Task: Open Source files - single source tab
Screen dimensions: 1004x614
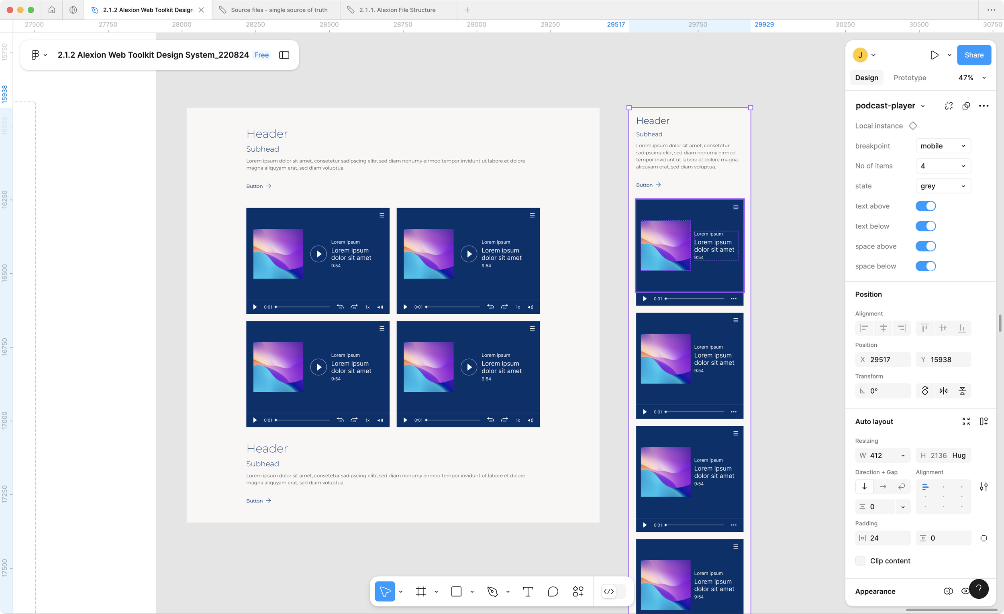Action: tap(276, 10)
